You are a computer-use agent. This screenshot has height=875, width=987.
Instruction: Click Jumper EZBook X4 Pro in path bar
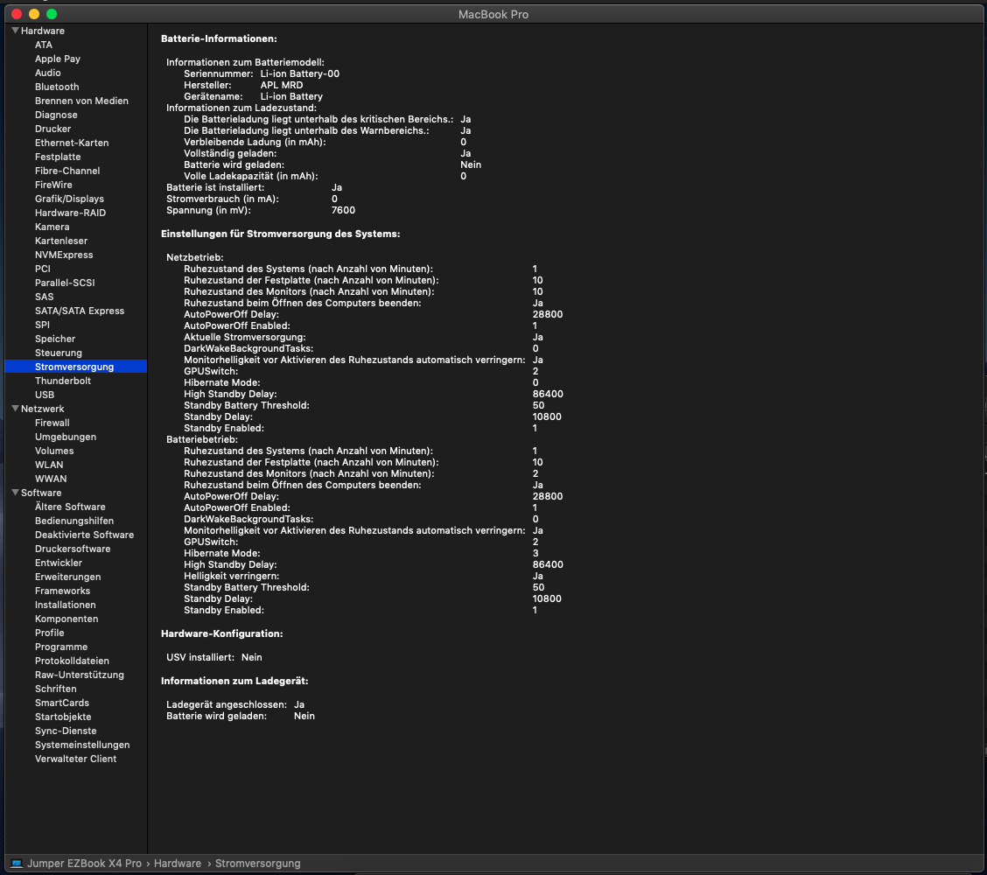click(x=84, y=863)
